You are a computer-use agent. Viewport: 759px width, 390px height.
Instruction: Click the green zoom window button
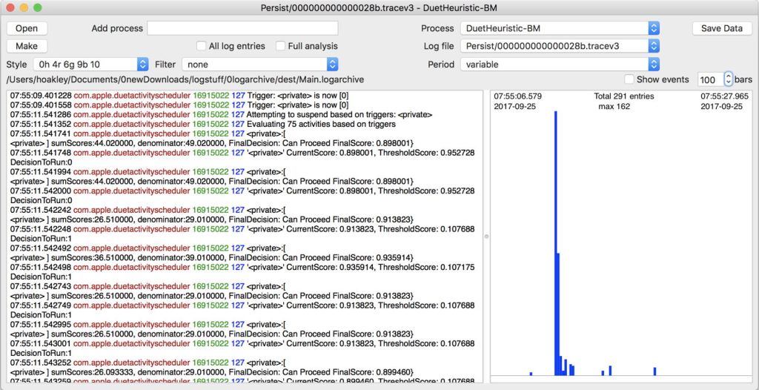(x=38, y=7)
